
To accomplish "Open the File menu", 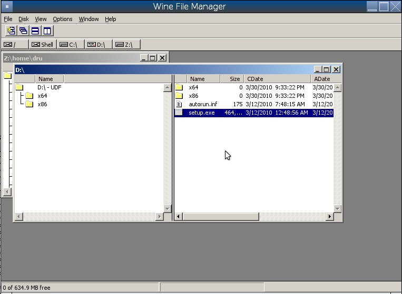I will point(8,19).
